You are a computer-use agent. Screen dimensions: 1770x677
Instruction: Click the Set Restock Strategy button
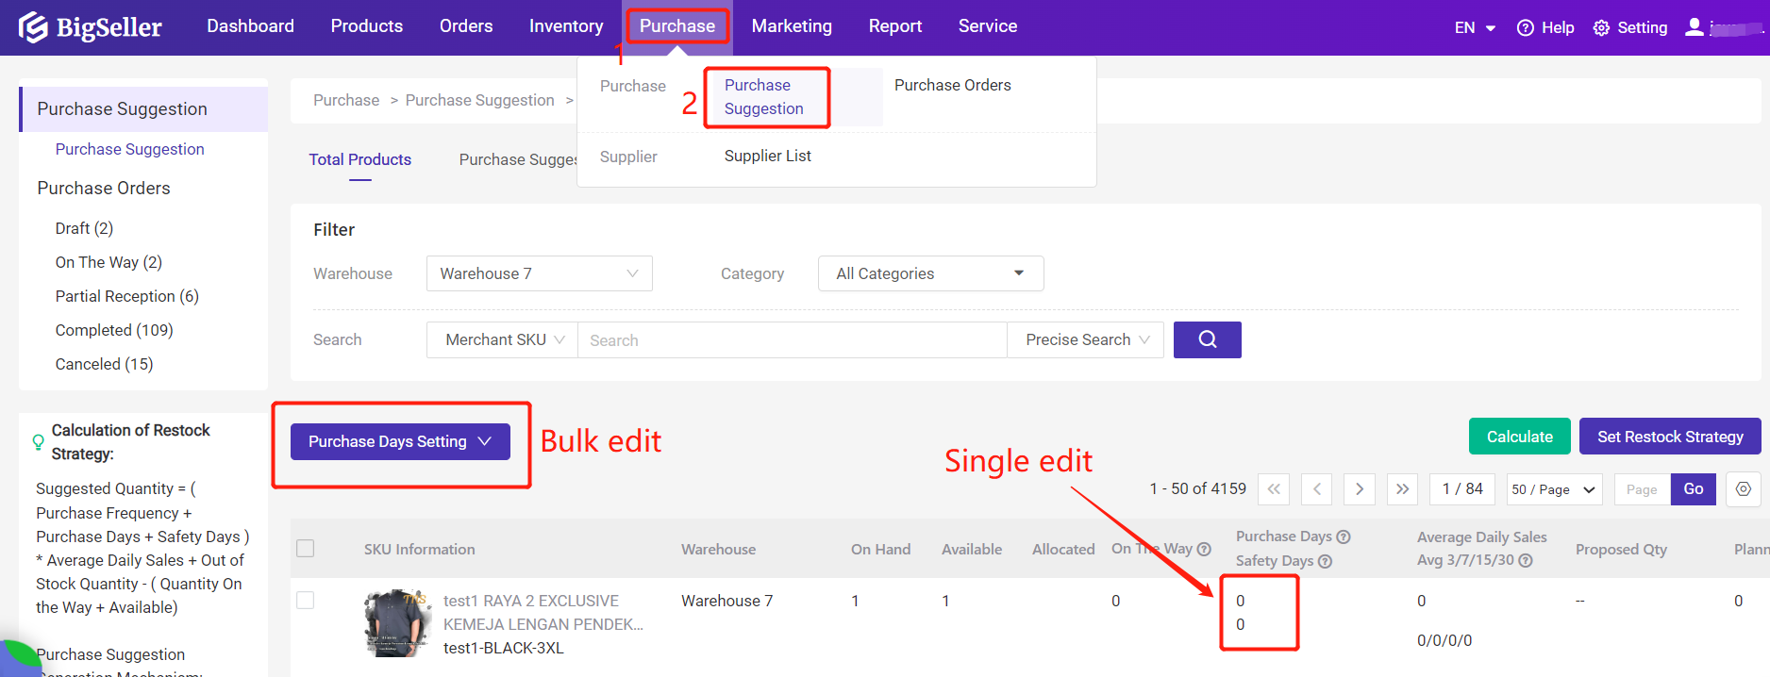(1670, 437)
